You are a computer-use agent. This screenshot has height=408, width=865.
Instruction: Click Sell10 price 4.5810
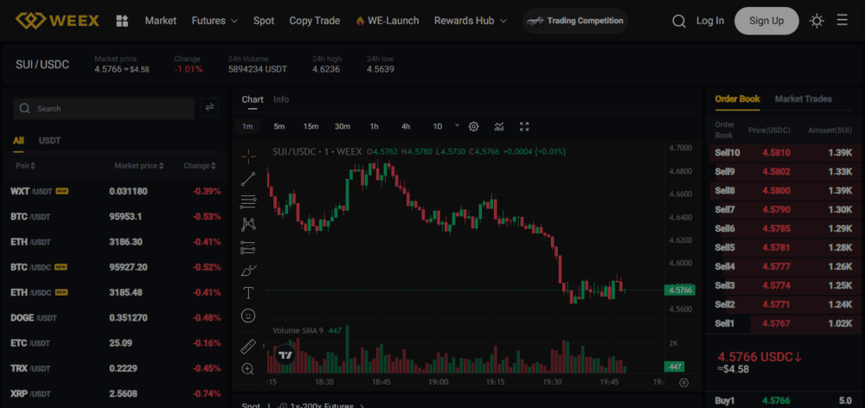[x=776, y=153]
